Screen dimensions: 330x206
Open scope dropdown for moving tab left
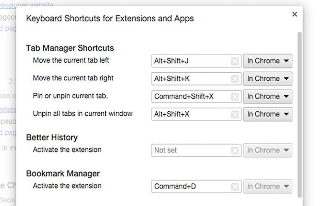(x=268, y=61)
